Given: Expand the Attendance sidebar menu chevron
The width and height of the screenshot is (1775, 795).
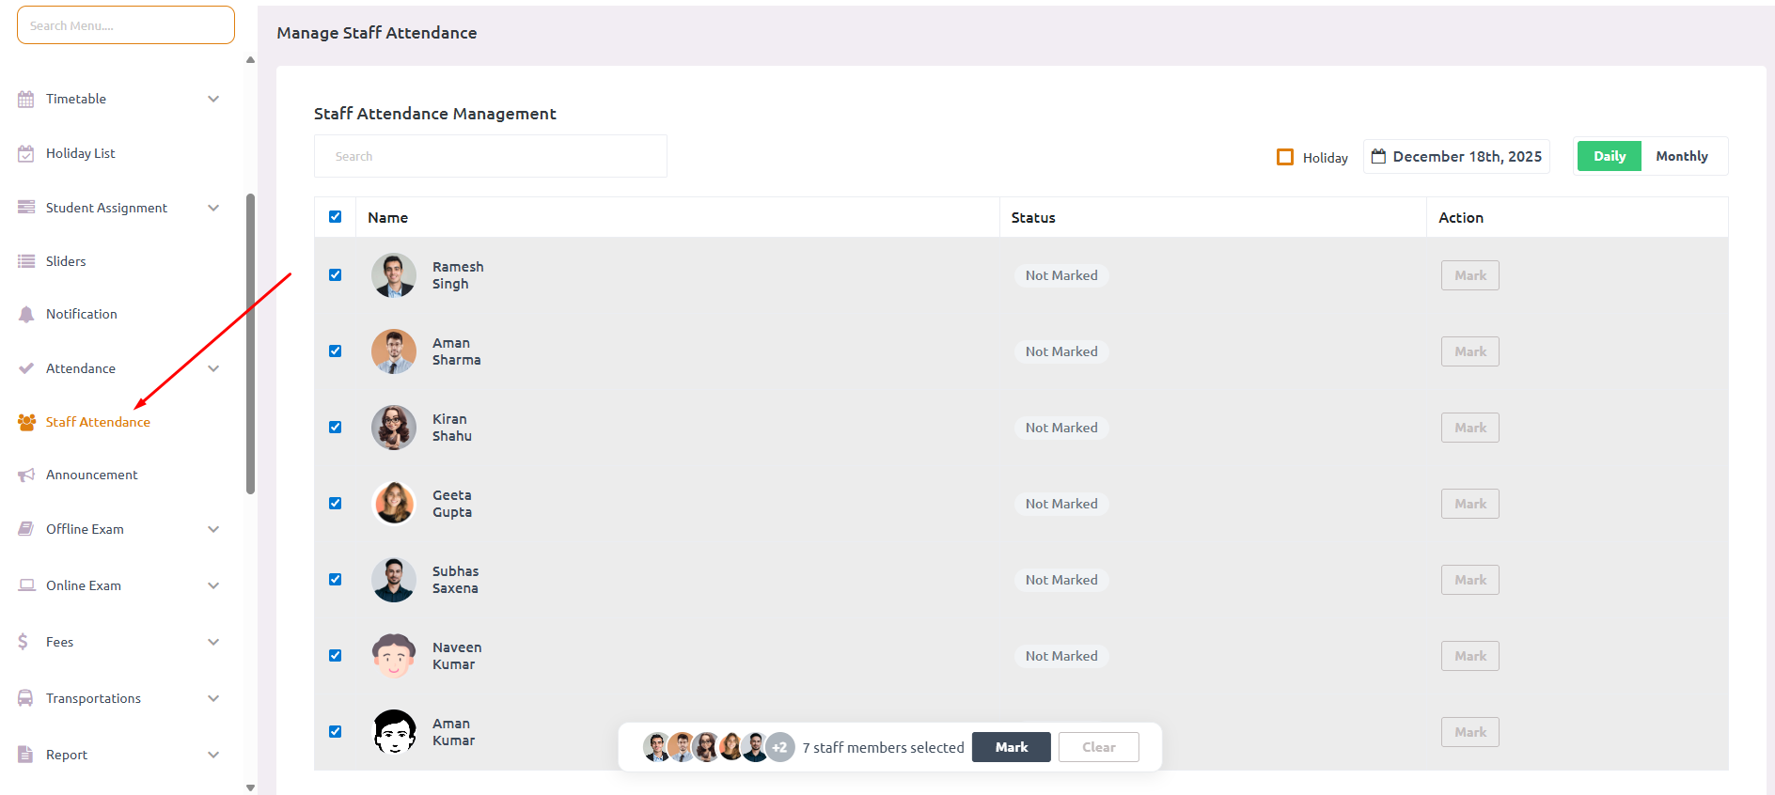Looking at the screenshot, I should pyautogui.click(x=213, y=368).
